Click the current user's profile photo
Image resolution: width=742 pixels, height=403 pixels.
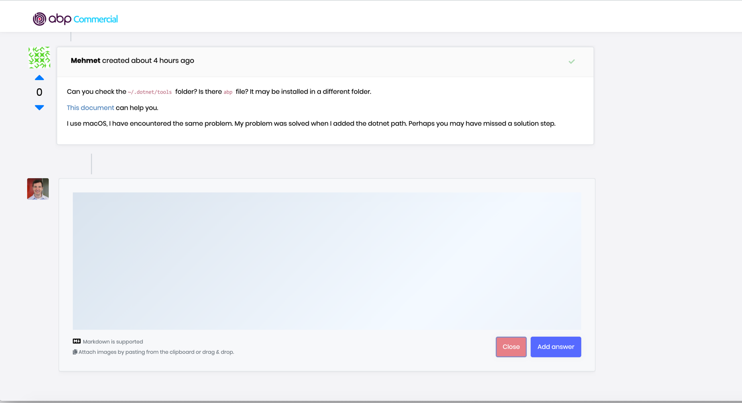(x=38, y=189)
